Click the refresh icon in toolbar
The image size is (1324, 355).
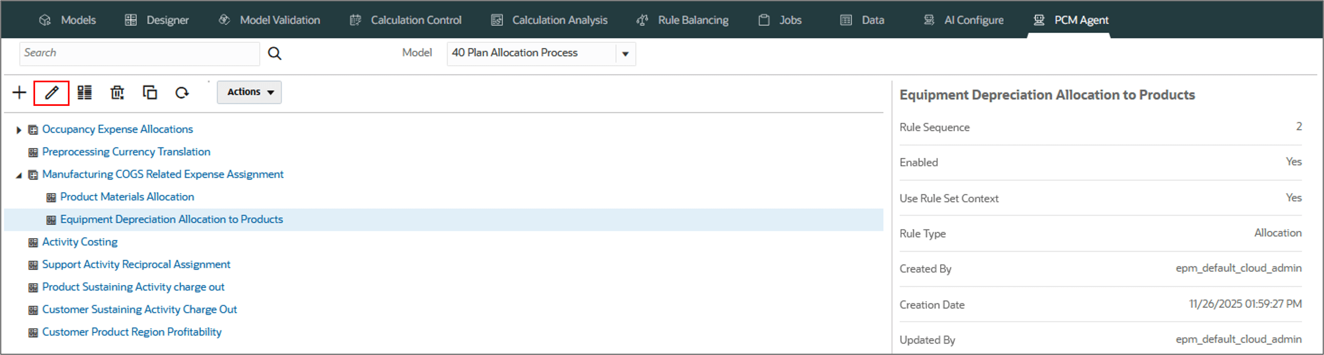[x=182, y=92]
